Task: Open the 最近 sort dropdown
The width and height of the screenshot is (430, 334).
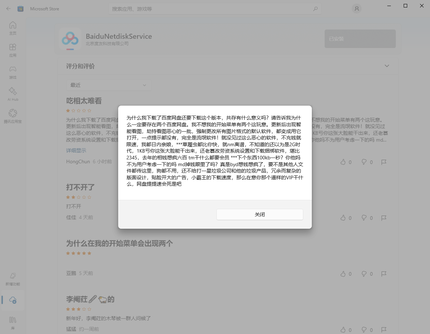Action: pos(109,85)
